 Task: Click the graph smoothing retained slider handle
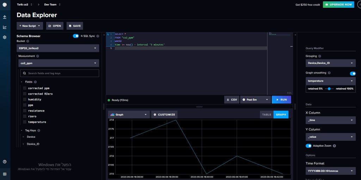coord(329,89)
